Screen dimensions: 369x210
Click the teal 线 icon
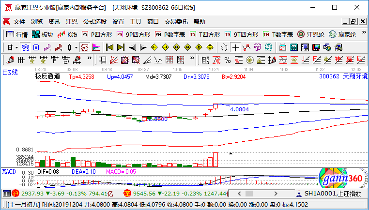268,48
